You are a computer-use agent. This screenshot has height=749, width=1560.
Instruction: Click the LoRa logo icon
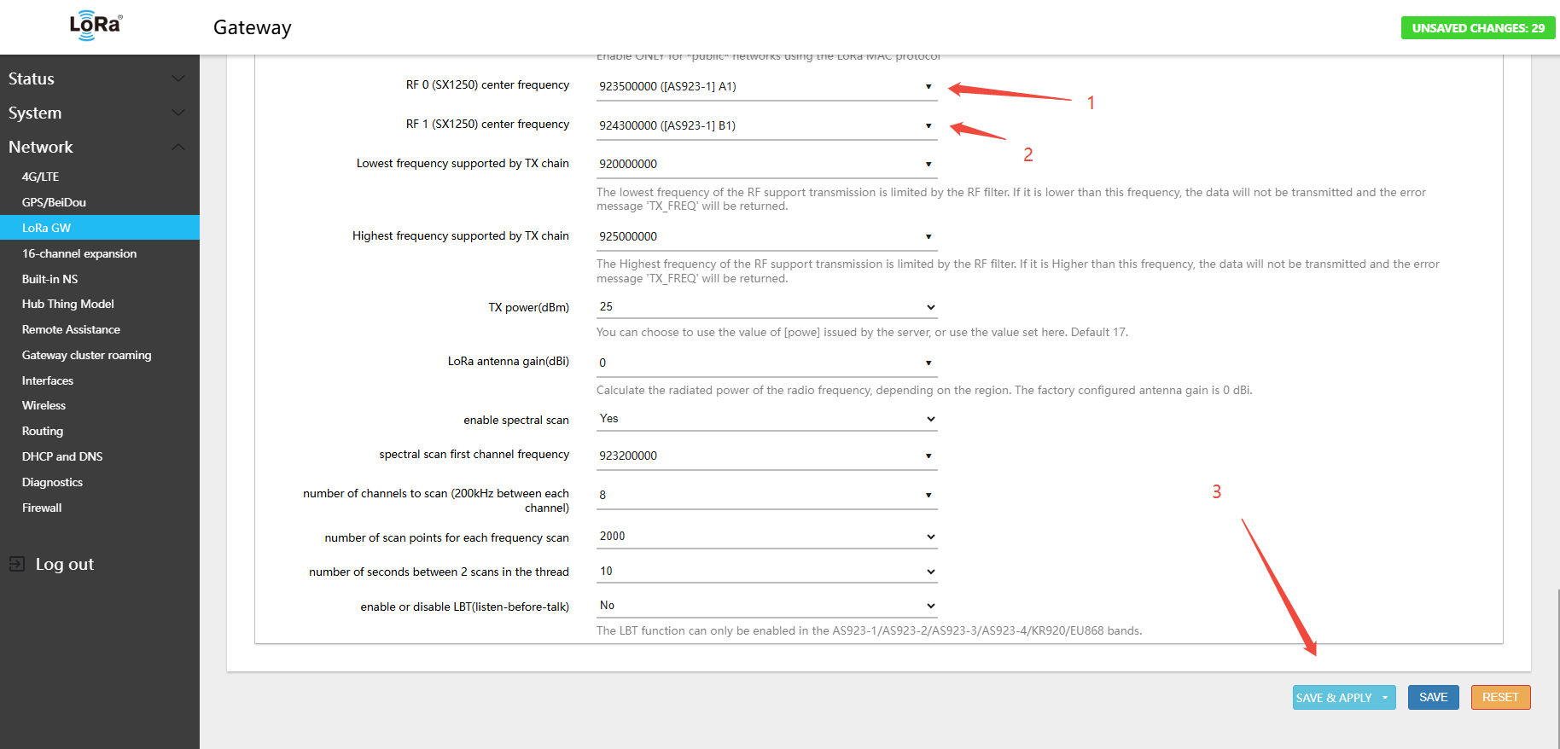96,26
